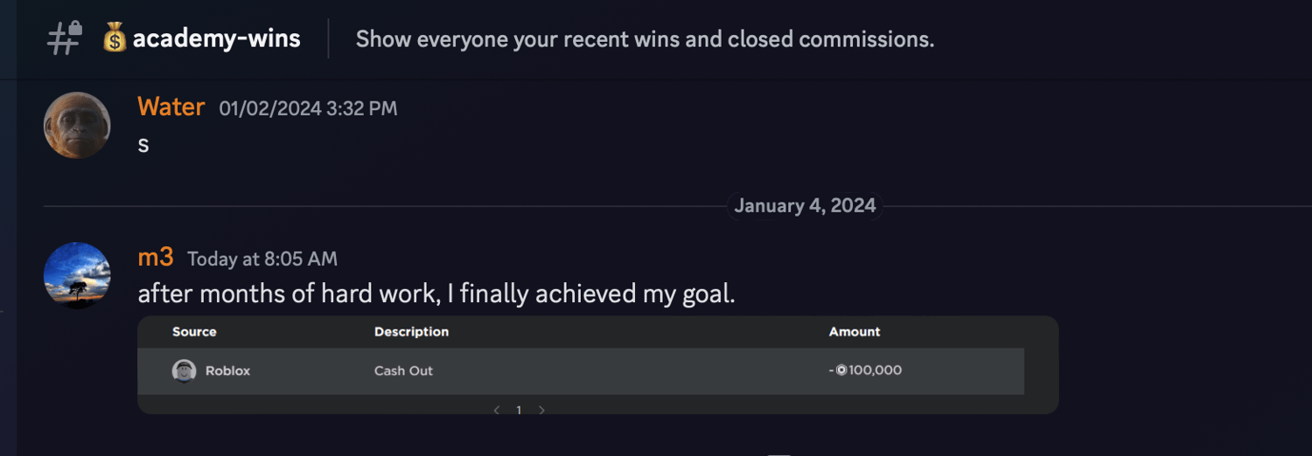Screen dimensions: 1312x456
Task: Open Water's monkey profile avatar
Action: (77, 125)
